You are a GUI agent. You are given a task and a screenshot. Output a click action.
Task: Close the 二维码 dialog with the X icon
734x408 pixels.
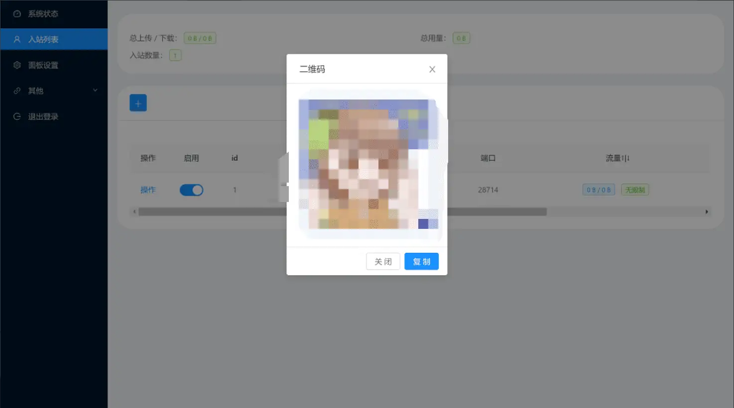(x=432, y=69)
